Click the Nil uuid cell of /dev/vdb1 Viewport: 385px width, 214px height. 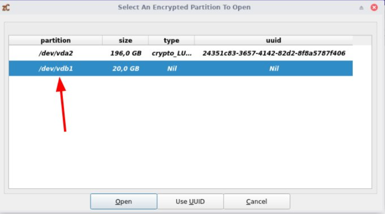point(274,69)
